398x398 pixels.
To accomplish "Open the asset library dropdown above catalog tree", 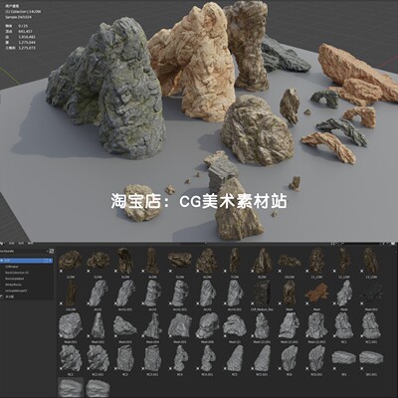I will (24, 251).
